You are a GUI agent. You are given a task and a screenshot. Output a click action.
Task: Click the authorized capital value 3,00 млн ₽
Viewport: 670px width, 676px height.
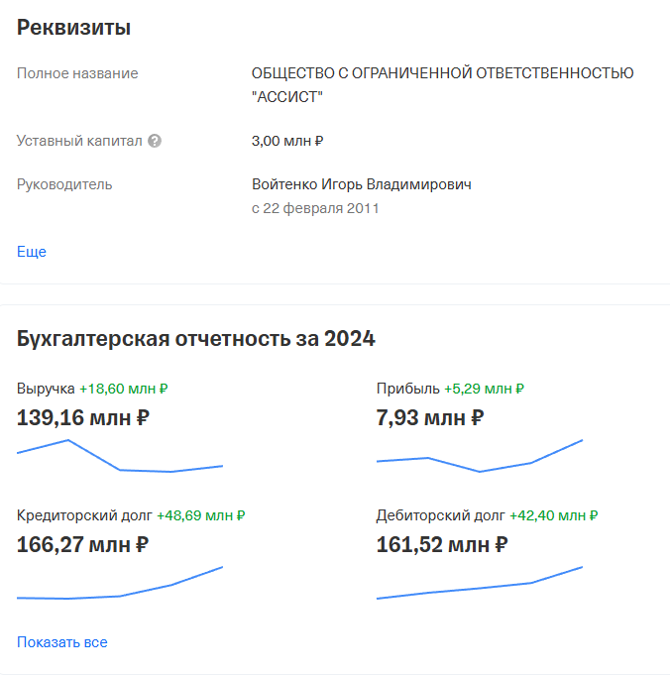[287, 141]
